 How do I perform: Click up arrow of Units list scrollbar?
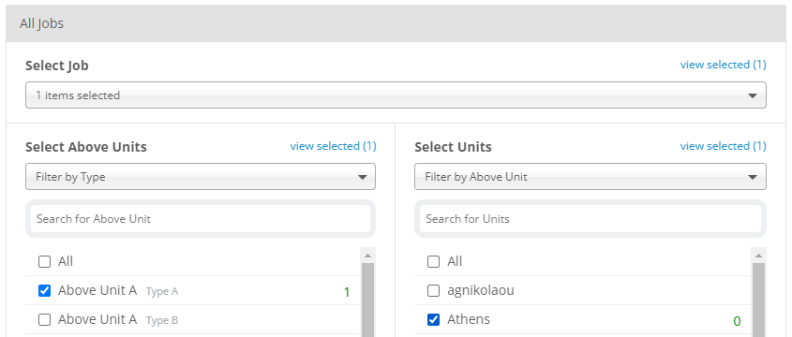758,256
